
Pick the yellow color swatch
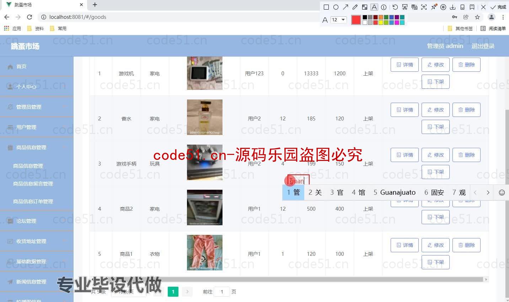point(381,23)
